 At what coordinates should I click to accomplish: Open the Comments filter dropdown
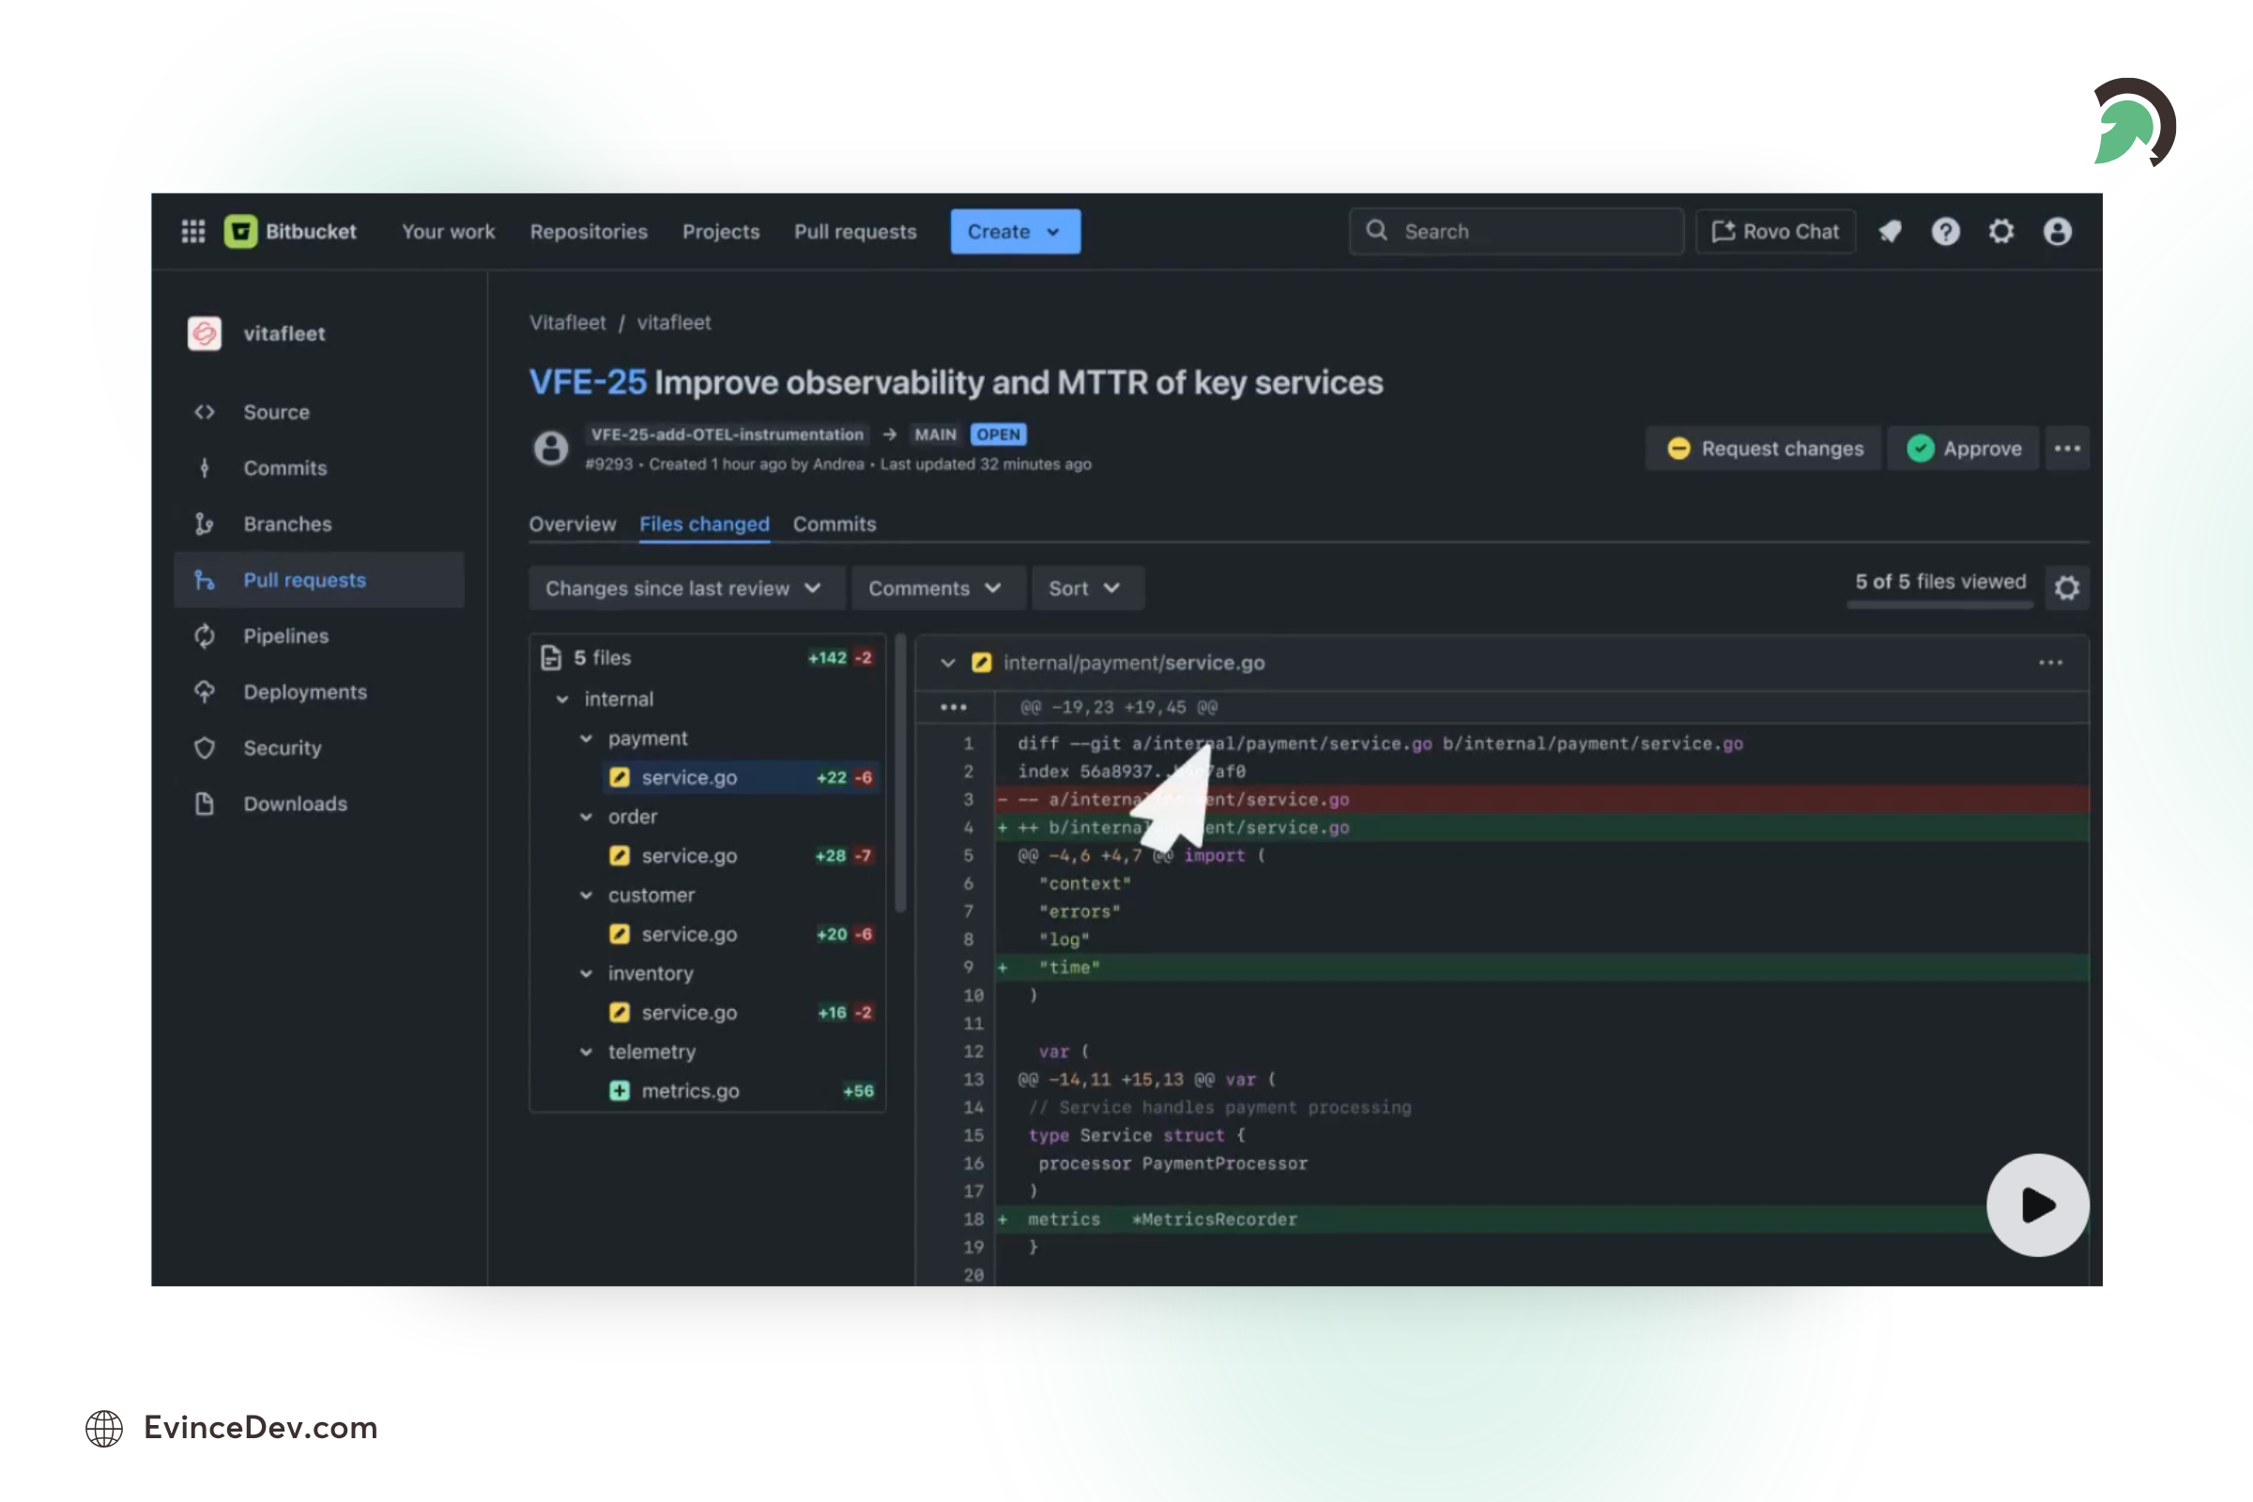(x=937, y=589)
